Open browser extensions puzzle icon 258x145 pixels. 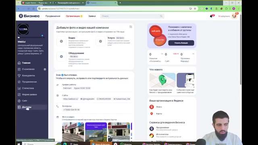click(227, 8)
